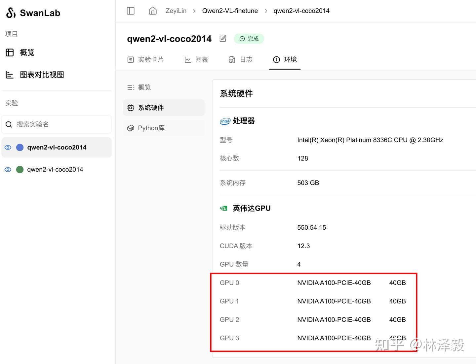Click the 搜索实验名 search field
Image resolution: width=476 pixels, height=364 pixels.
tap(63, 124)
